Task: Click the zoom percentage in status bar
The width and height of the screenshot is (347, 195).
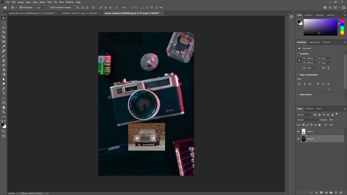Action: tap(11, 193)
